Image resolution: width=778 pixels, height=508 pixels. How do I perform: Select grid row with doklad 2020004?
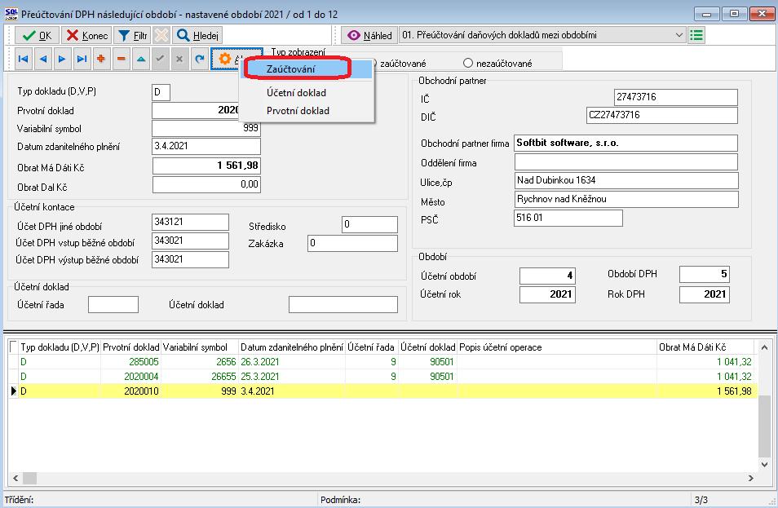pyautogui.click(x=383, y=376)
